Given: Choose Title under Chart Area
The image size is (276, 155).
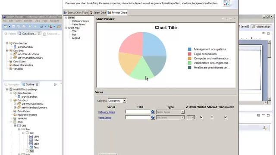Looking at the screenshot, I should pyautogui.click(x=74, y=31).
